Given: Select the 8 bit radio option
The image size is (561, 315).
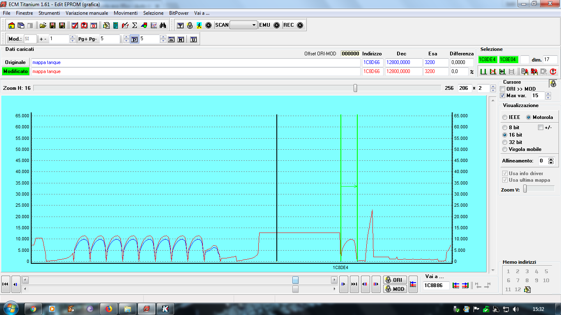Looking at the screenshot, I should [505, 128].
